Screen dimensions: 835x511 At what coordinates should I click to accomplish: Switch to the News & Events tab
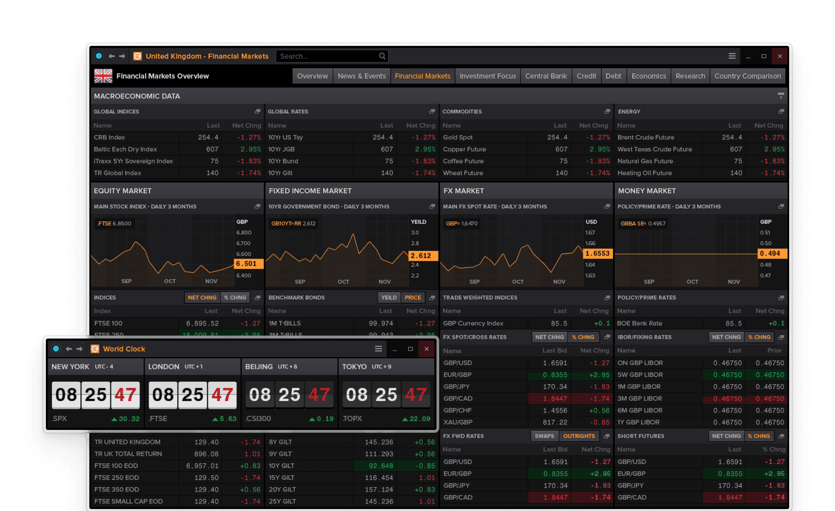coord(361,76)
